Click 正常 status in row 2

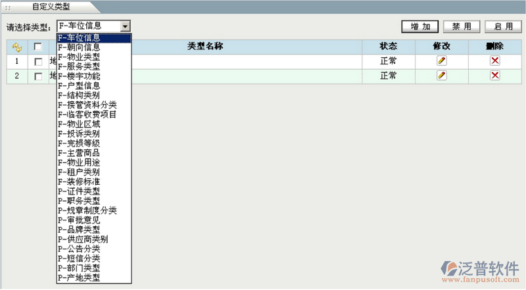tap(389, 76)
